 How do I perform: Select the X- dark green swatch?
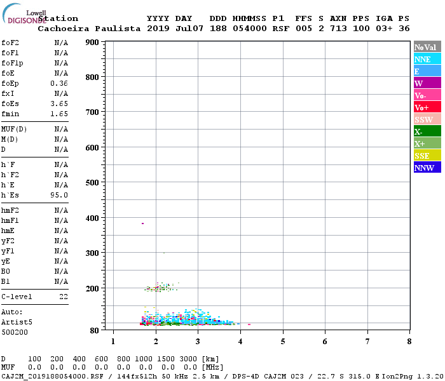tap(427, 131)
